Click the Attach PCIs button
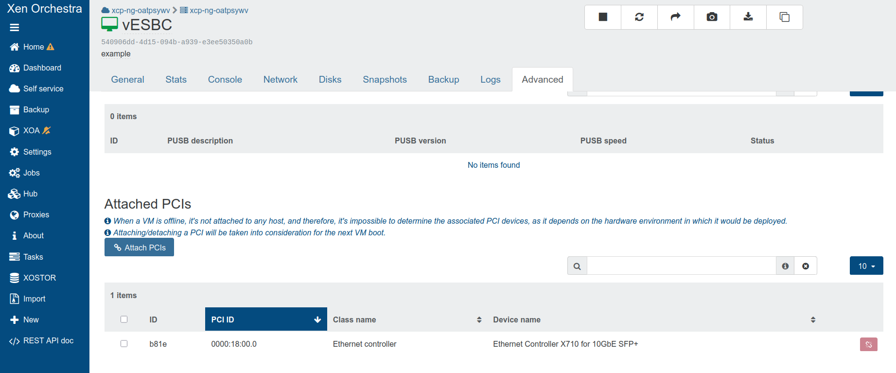The height and width of the screenshot is (373, 896). point(139,248)
